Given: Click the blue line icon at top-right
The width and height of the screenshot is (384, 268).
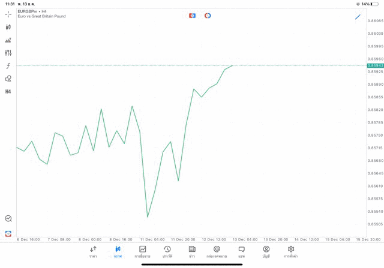Looking at the screenshot, I should (358, 17).
